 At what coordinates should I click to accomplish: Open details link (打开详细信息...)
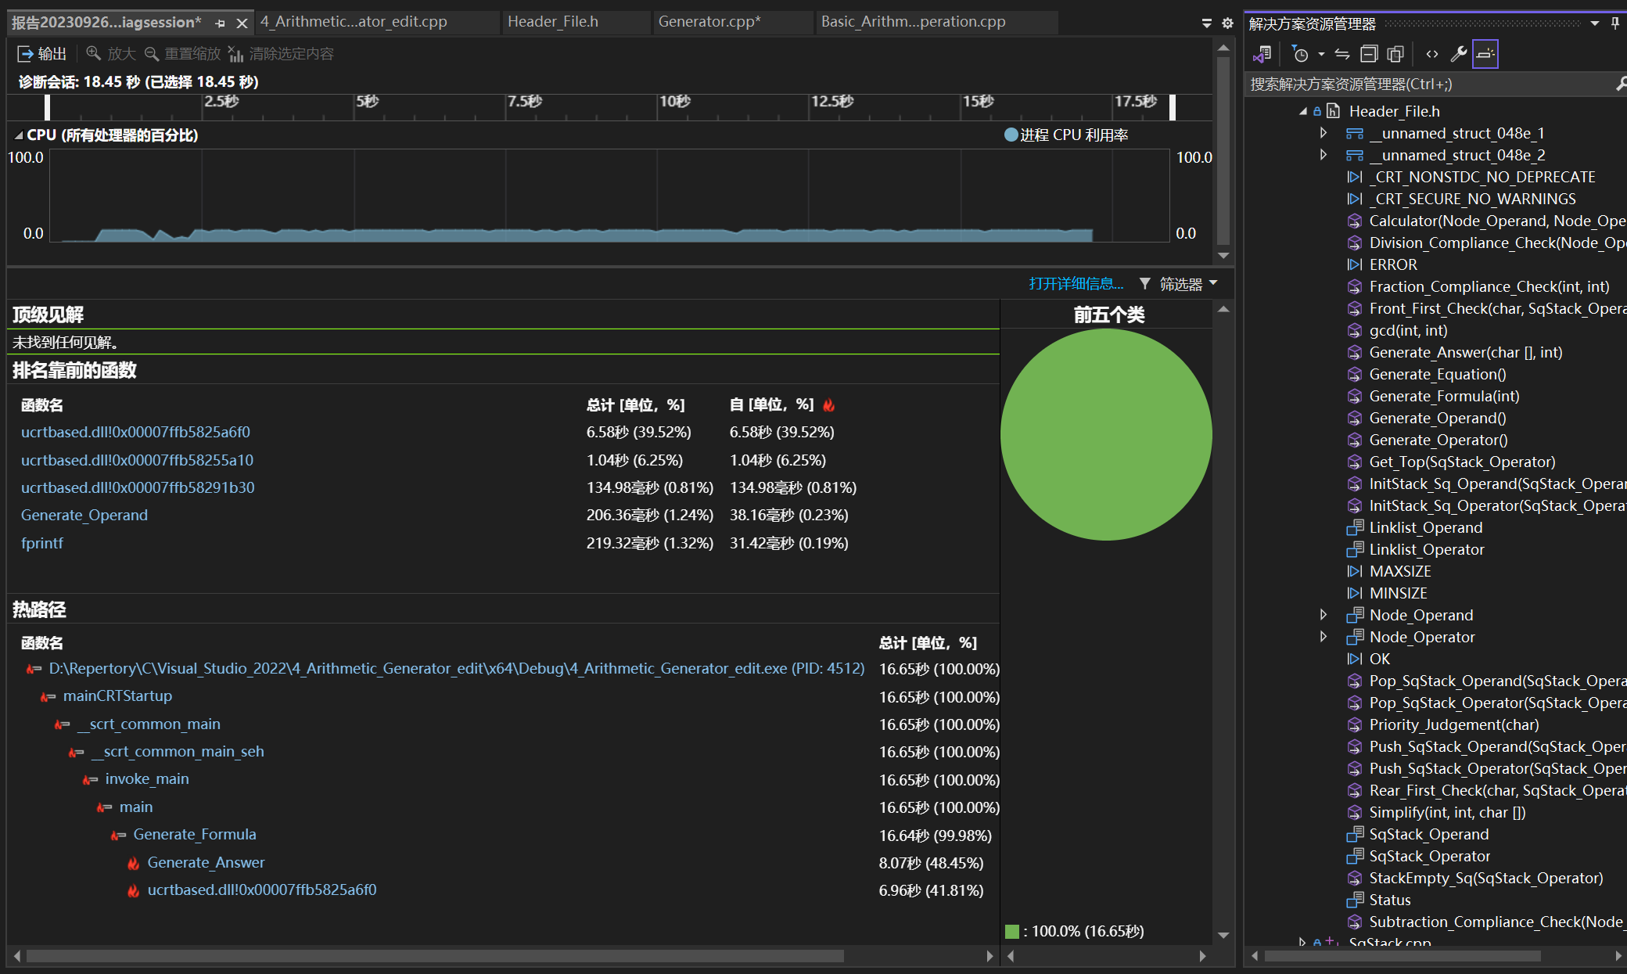pos(1076,284)
